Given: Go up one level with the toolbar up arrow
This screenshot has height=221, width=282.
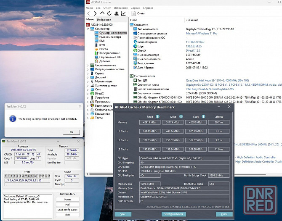Looking at the screenshot, I should pos(102,13).
